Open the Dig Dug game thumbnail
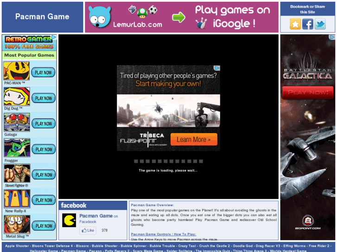This screenshot has width=337, height=252. pos(17,97)
